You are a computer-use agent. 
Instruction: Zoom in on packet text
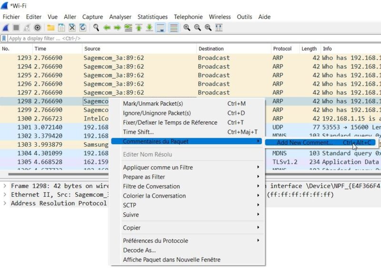(187, 28)
